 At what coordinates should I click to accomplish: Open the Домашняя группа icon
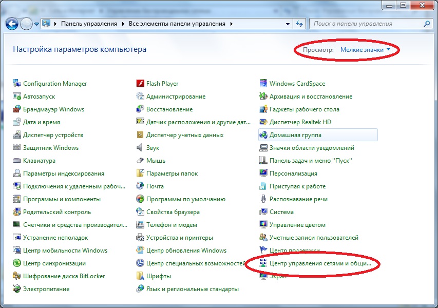coord(263,134)
